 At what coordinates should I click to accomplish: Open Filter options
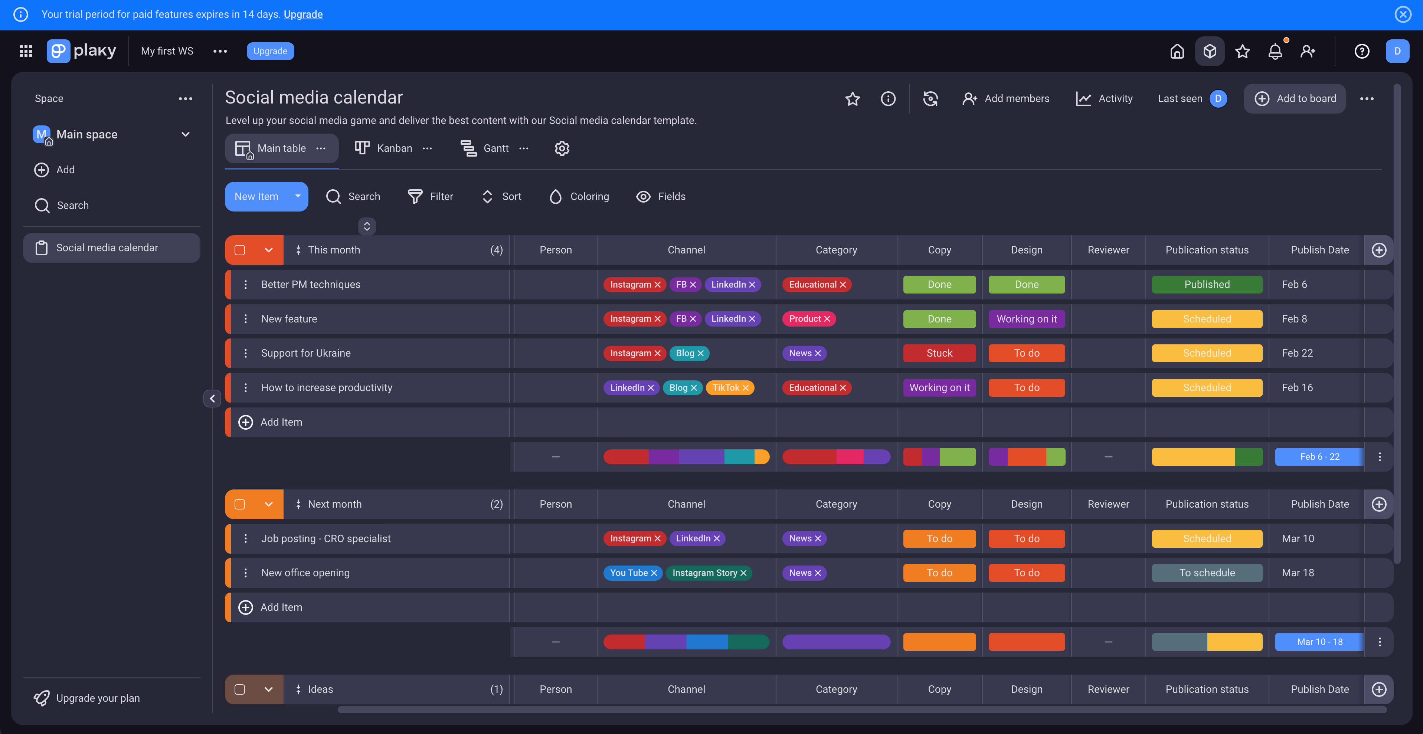pyautogui.click(x=430, y=196)
